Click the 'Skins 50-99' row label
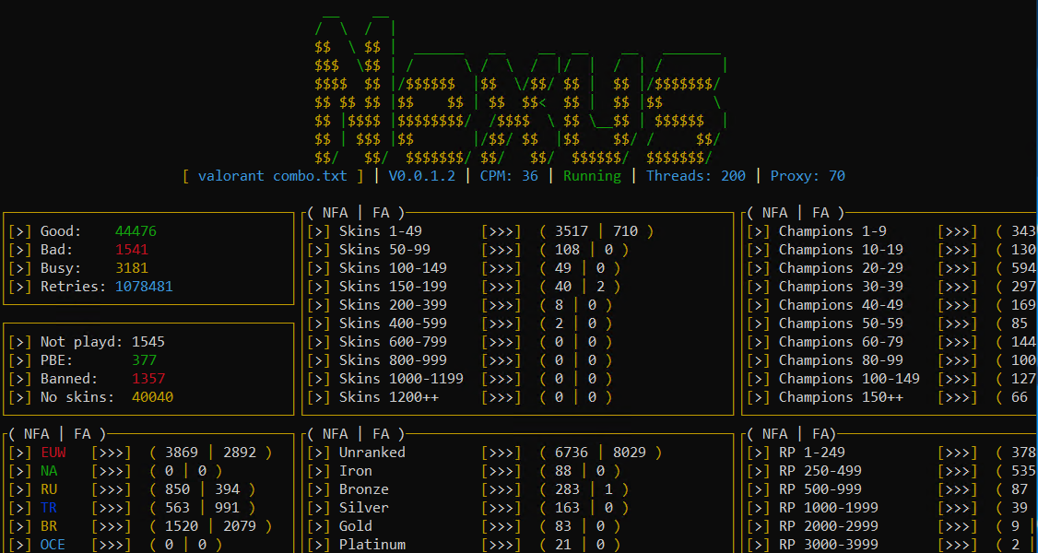The width and height of the screenshot is (1038, 553). coord(384,250)
